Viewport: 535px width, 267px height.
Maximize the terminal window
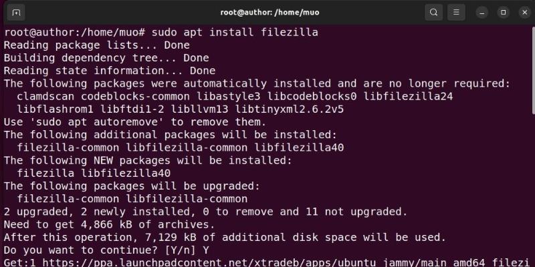(x=504, y=12)
